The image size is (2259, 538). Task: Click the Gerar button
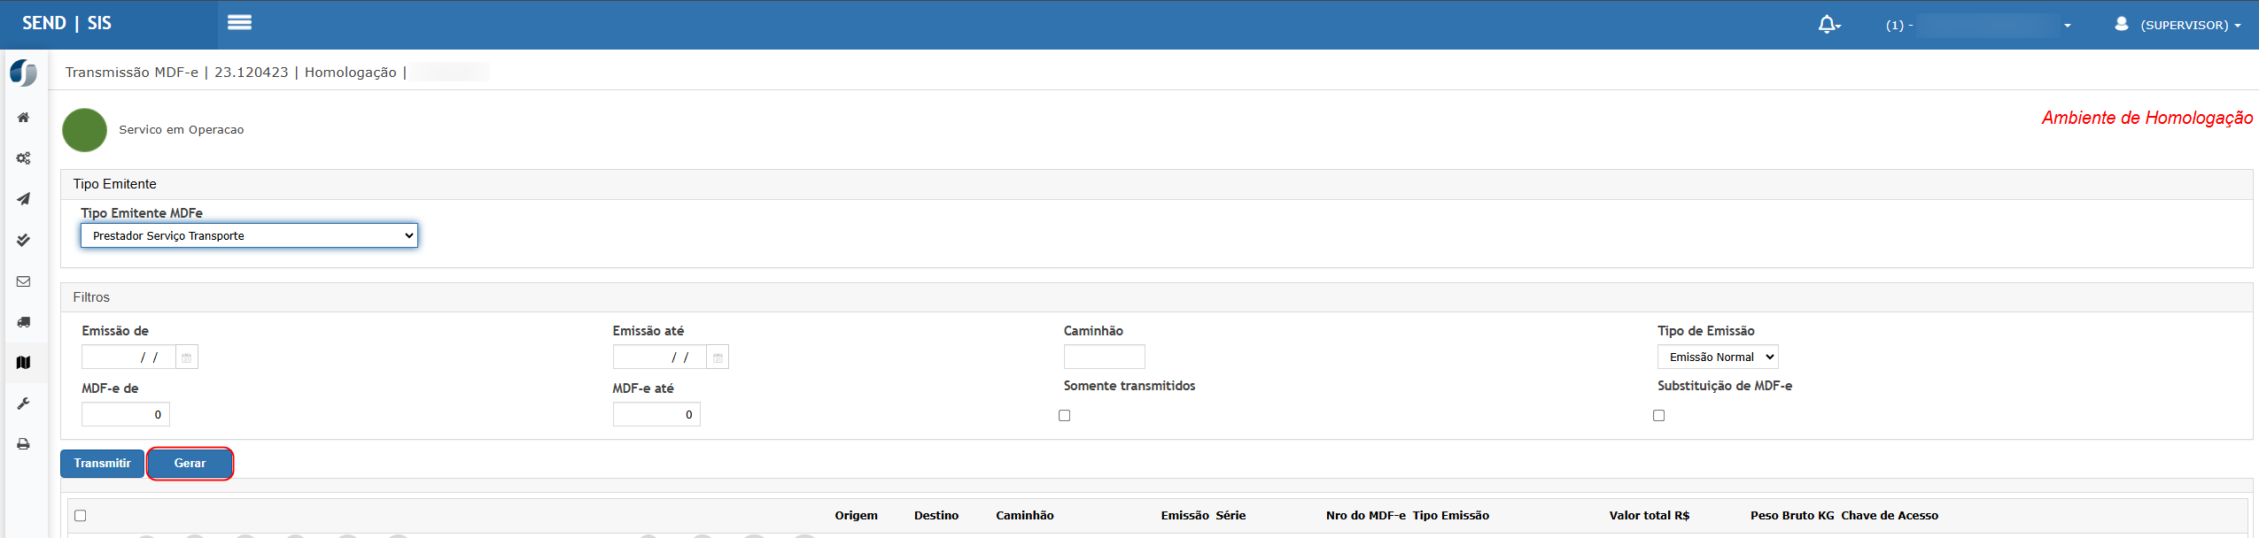(190, 464)
